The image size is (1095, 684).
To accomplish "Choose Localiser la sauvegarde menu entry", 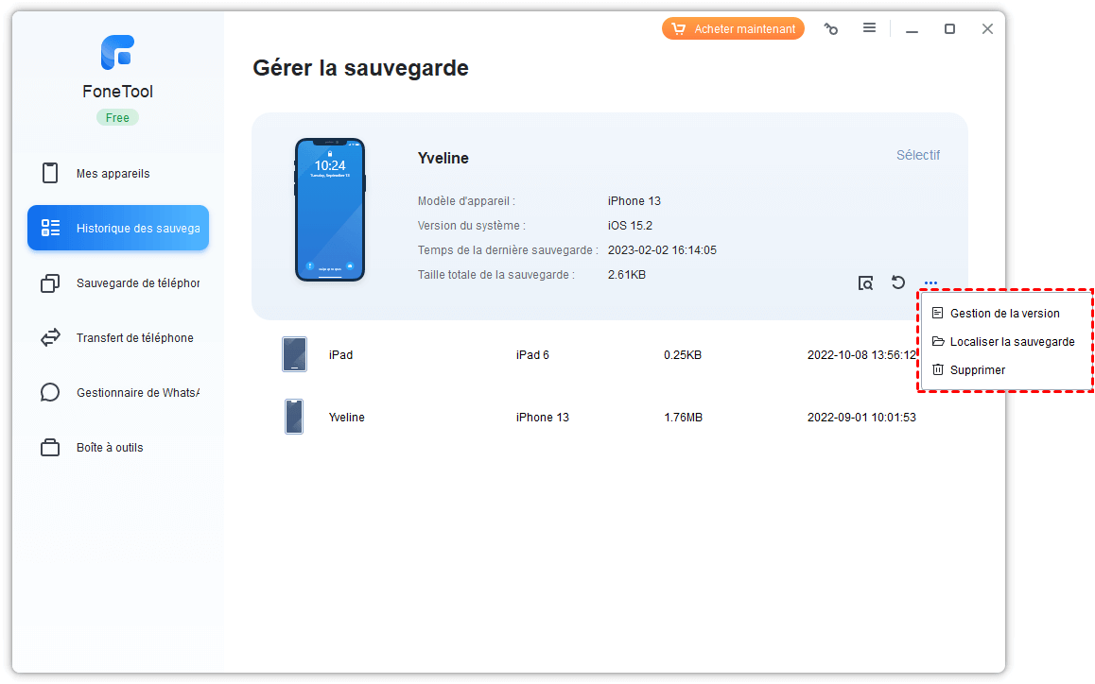I will [1011, 342].
